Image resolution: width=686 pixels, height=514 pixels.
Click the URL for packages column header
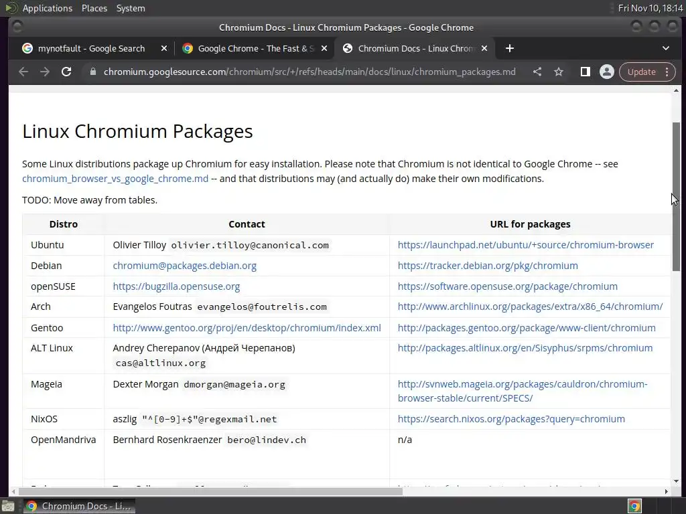[x=530, y=224]
